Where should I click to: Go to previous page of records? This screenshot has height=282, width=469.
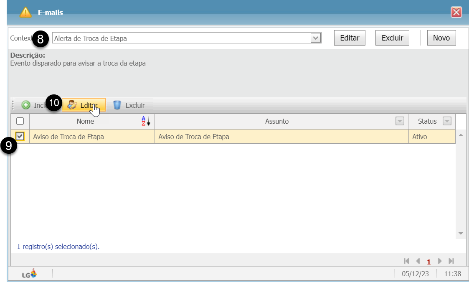pyautogui.click(x=418, y=261)
